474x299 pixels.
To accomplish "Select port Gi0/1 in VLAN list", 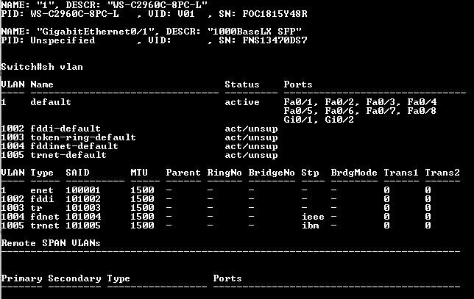I will tap(298, 120).
